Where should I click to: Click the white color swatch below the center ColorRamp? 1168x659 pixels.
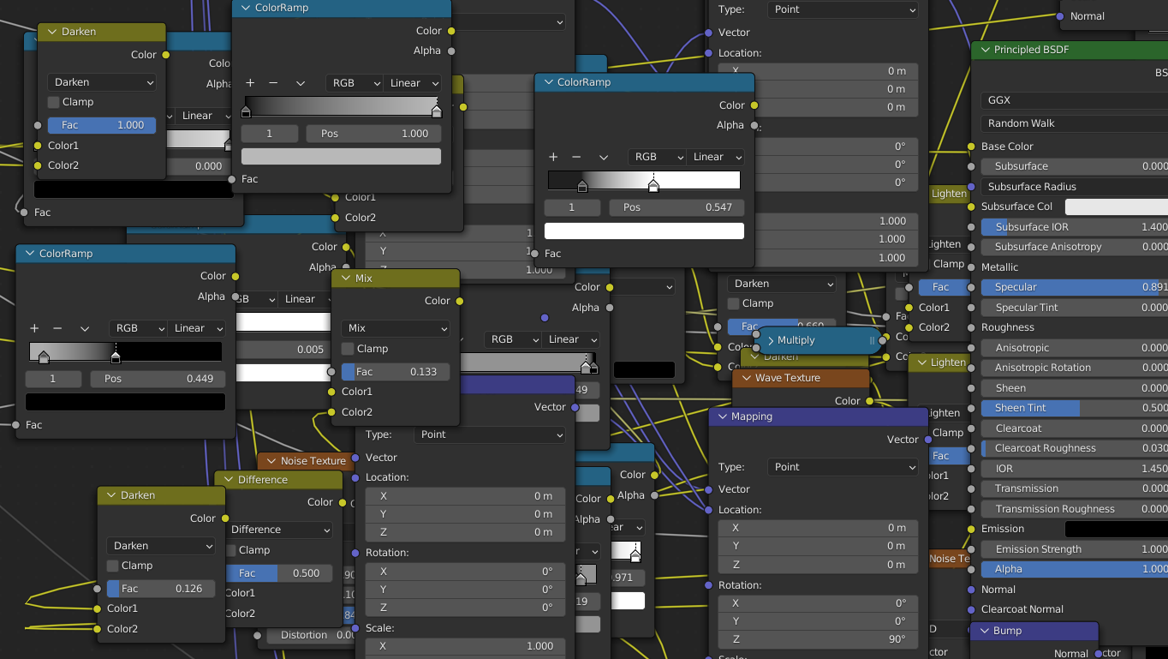pos(642,230)
